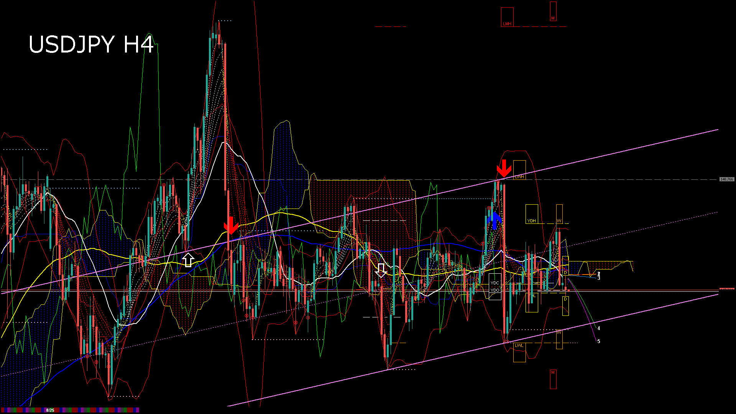Select the white outlined up arrow marker

(x=187, y=260)
